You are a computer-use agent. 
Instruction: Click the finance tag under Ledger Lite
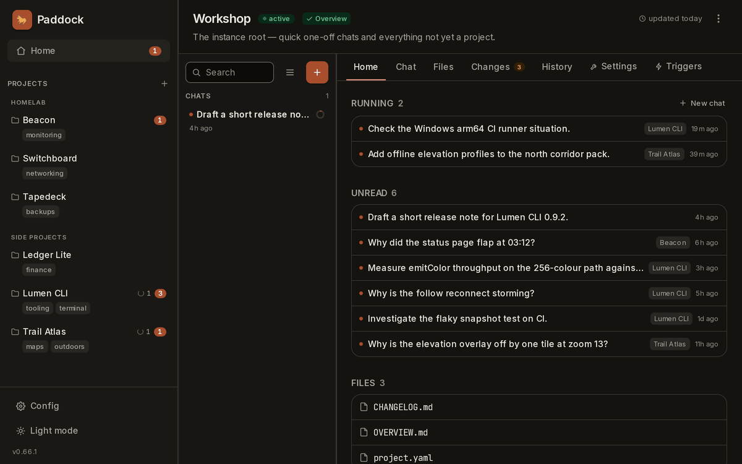[x=39, y=270]
